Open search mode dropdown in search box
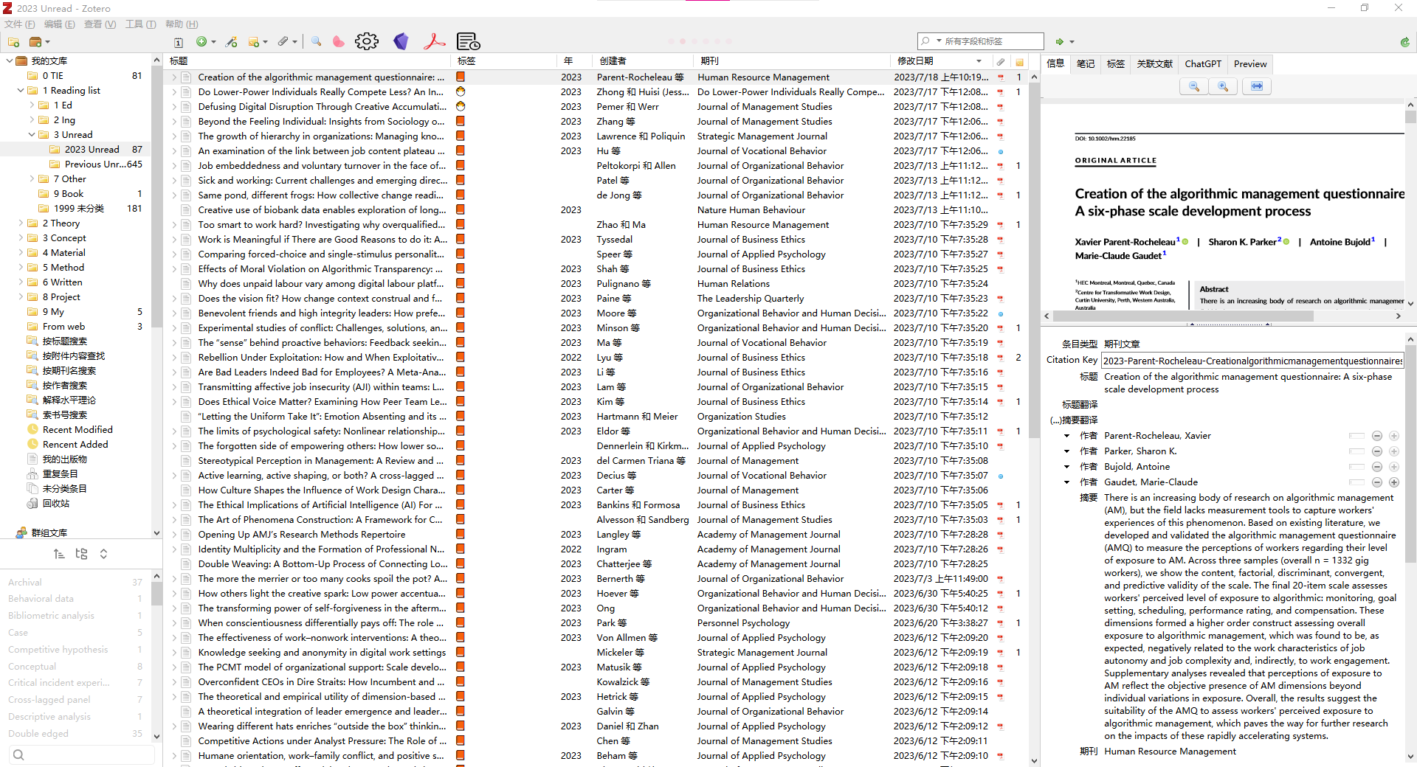This screenshot has height=767, width=1417. 939,41
